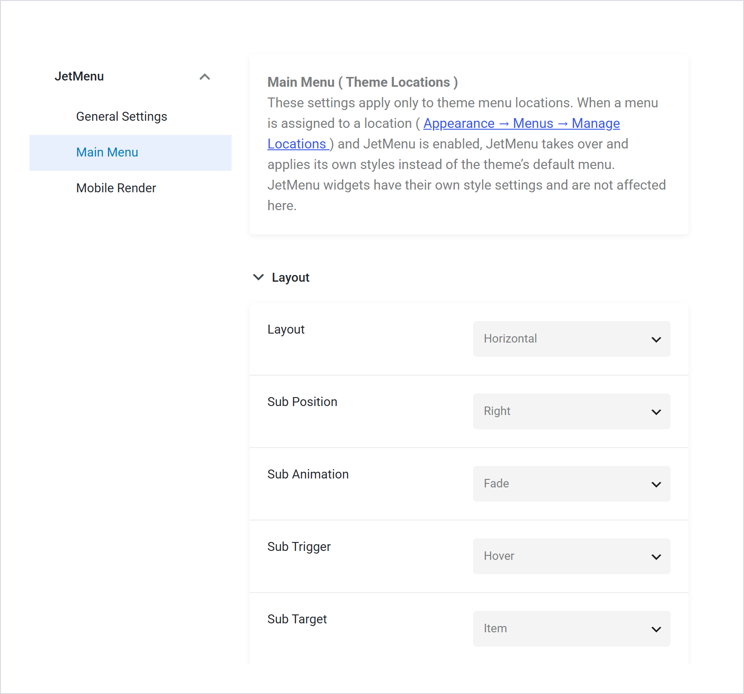Click the Sub Position setting label
744x694 pixels.
click(302, 402)
